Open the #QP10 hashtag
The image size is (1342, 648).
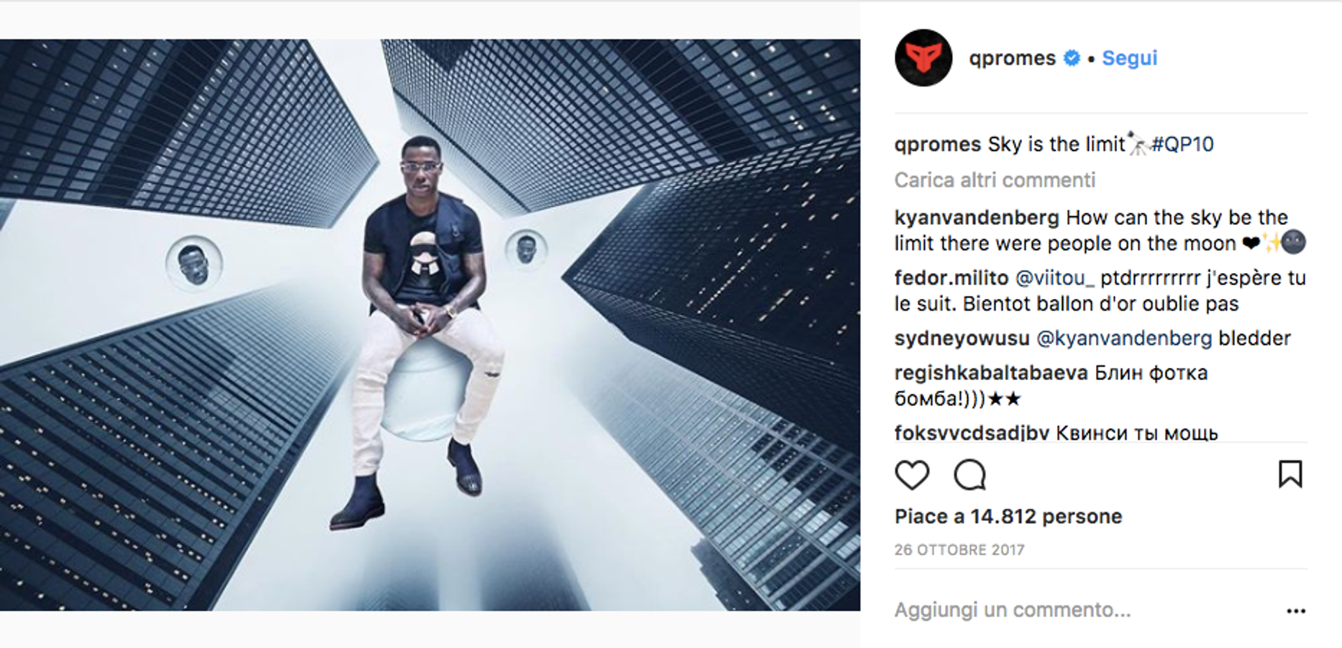coord(1182,145)
